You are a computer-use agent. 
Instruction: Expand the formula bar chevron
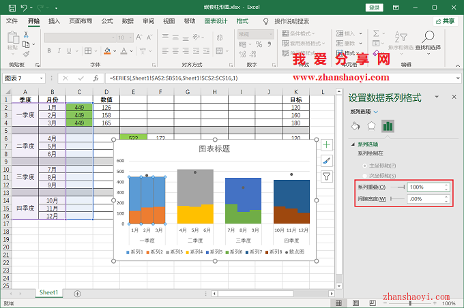coord(458,78)
